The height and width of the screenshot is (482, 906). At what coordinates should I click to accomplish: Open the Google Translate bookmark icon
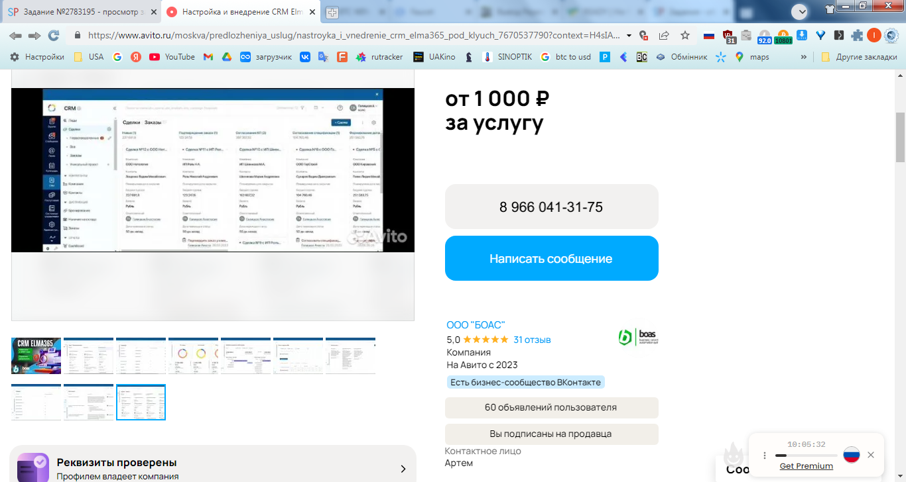coord(323,57)
